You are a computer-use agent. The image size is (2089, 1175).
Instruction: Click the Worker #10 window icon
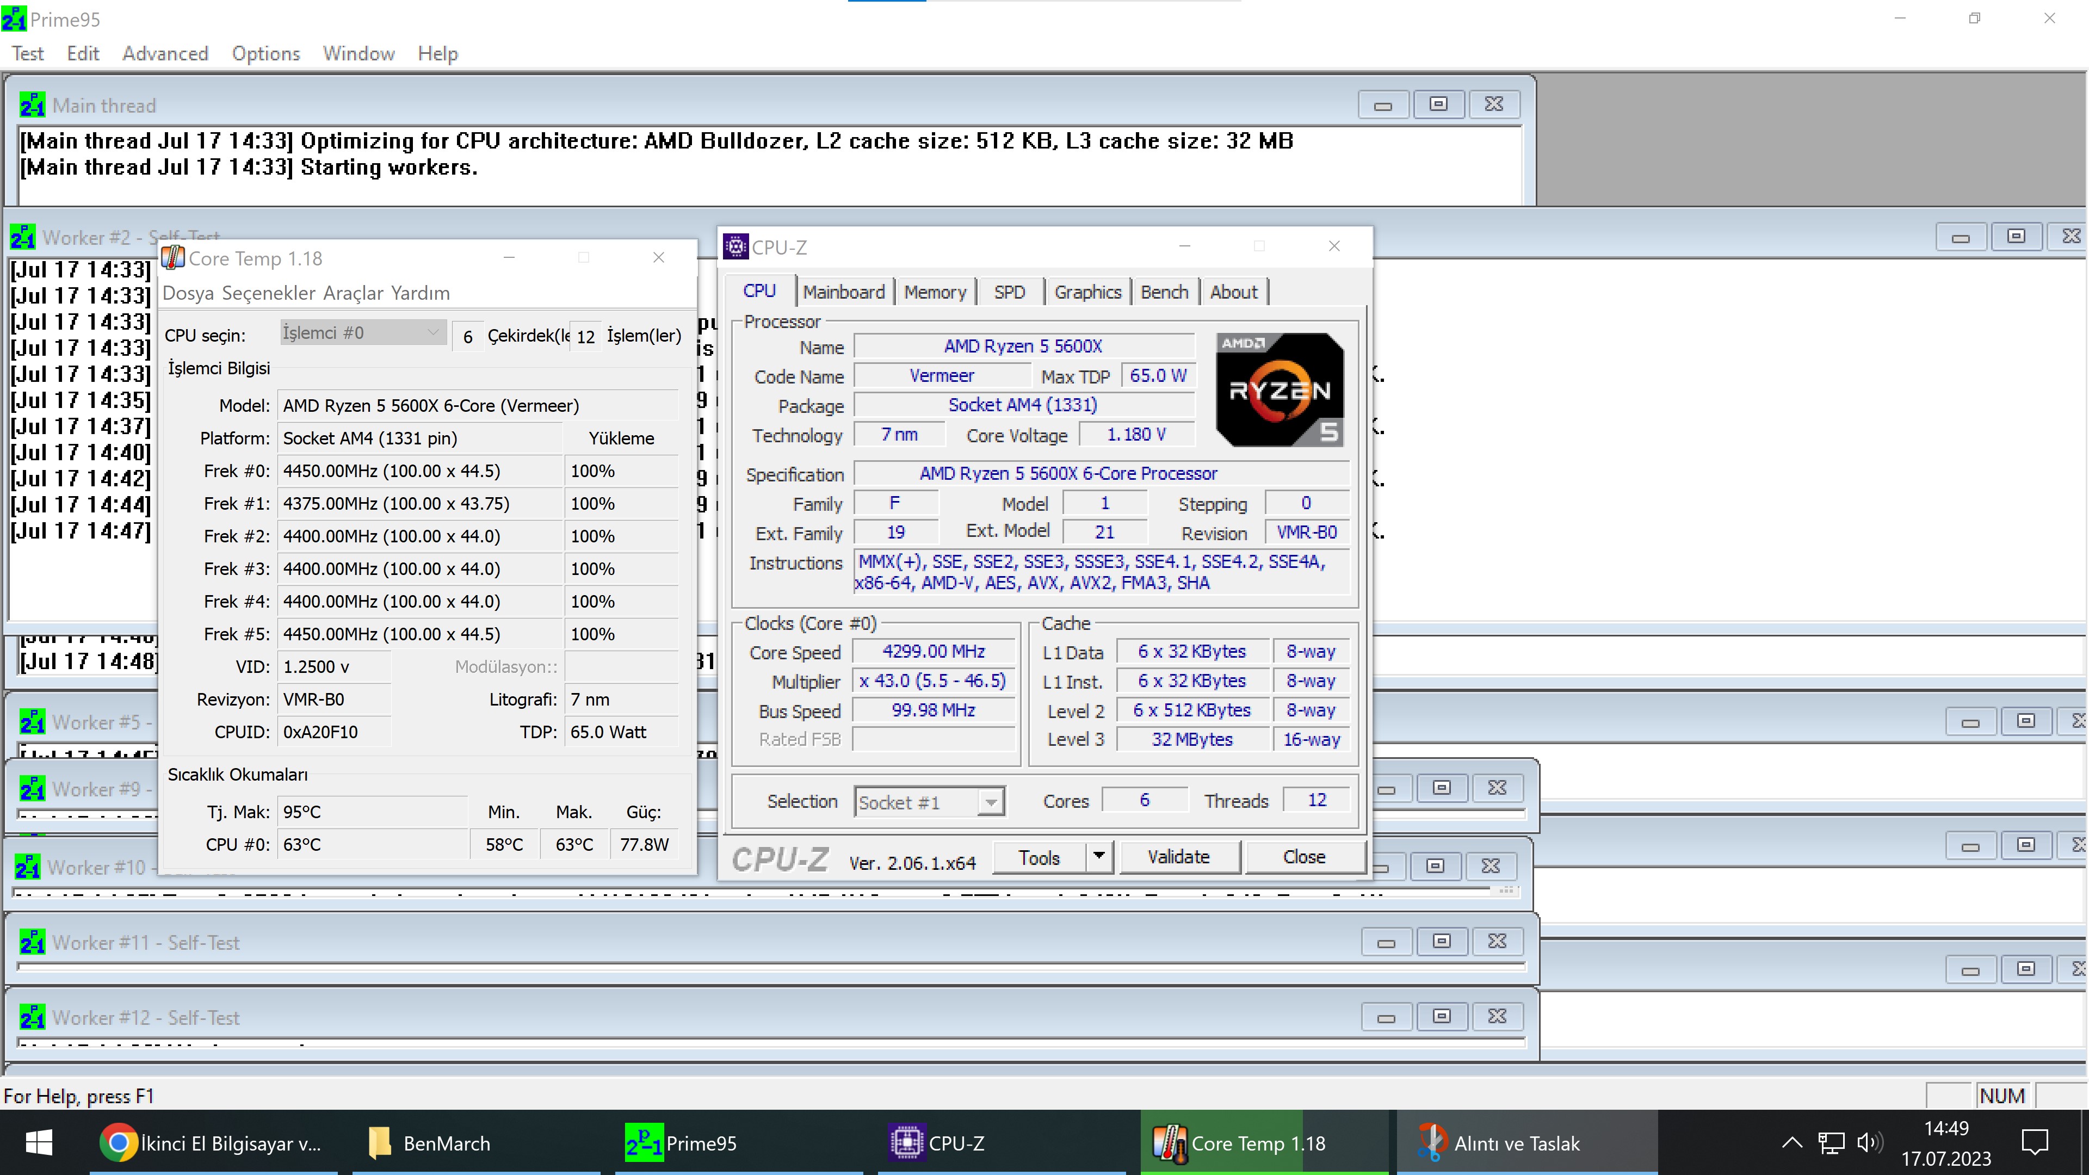pos(28,867)
